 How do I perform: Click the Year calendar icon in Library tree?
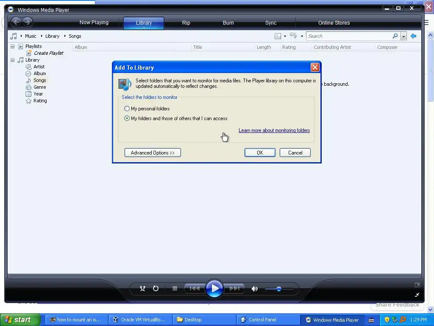click(28, 94)
